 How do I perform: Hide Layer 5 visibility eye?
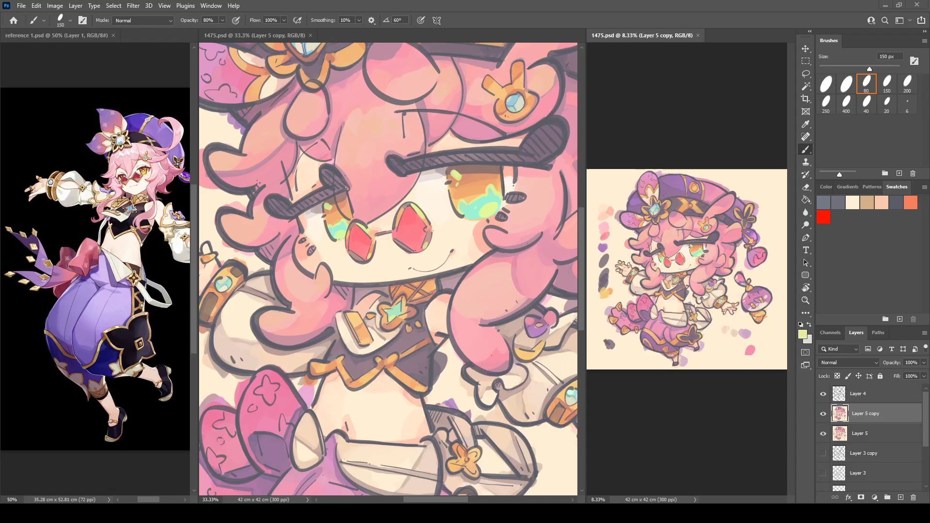tap(823, 433)
